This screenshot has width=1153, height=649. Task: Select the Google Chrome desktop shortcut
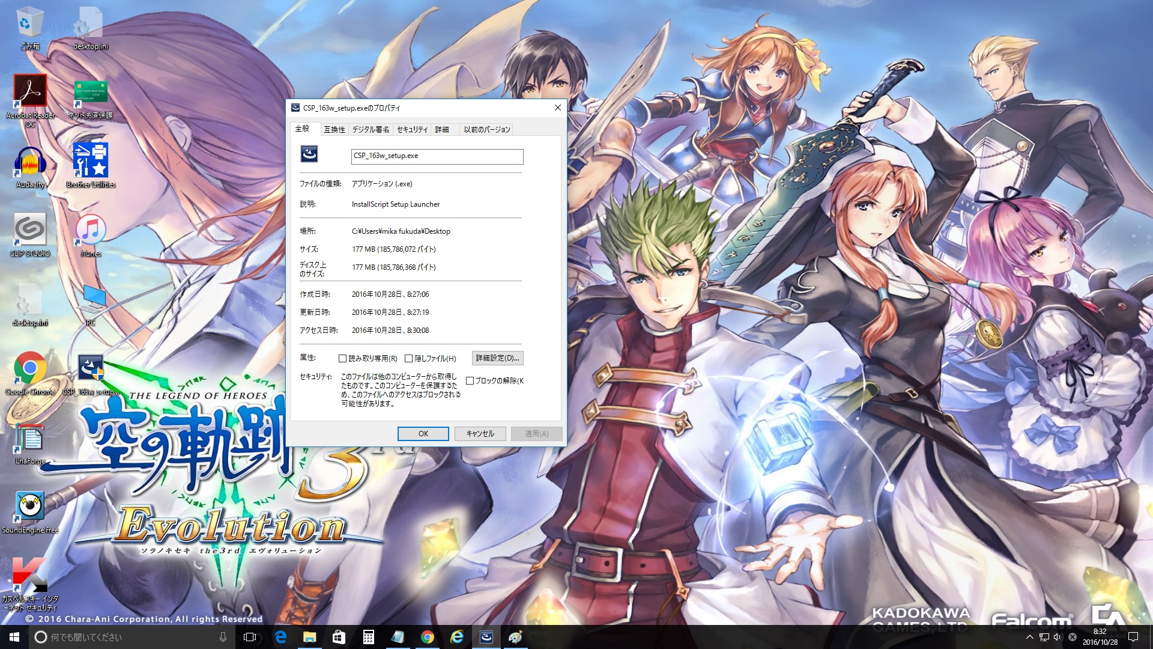click(30, 374)
